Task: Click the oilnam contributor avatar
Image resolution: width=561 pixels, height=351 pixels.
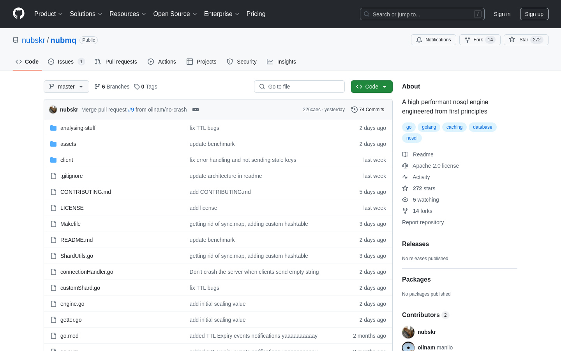Action: point(408,346)
